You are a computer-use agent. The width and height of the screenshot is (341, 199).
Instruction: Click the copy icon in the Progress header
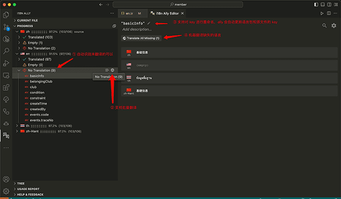pyautogui.click(x=114, y=26)
